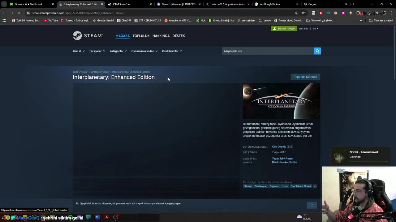Click the weather widget in taskbar
The width and height of the screenshot is (396, 222).
click(x=304, y=217)
